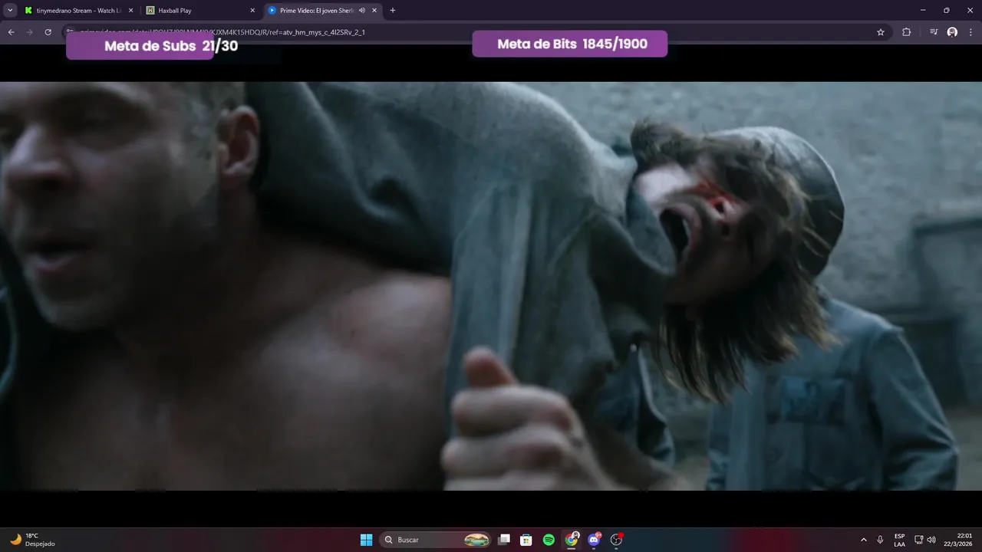The width and height of the screenshot is (982, 552).
Task: Open the volume speaker tray icon
Action: [x=931, y=540]
